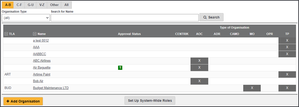Toggle the AOC X cell for Bob Air

(199, 81)
